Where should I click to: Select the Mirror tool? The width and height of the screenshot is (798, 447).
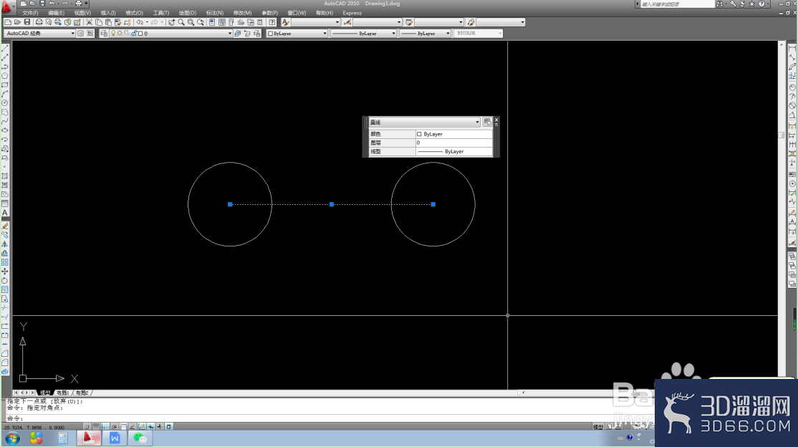pyautogui.click(x=5, y=244)
